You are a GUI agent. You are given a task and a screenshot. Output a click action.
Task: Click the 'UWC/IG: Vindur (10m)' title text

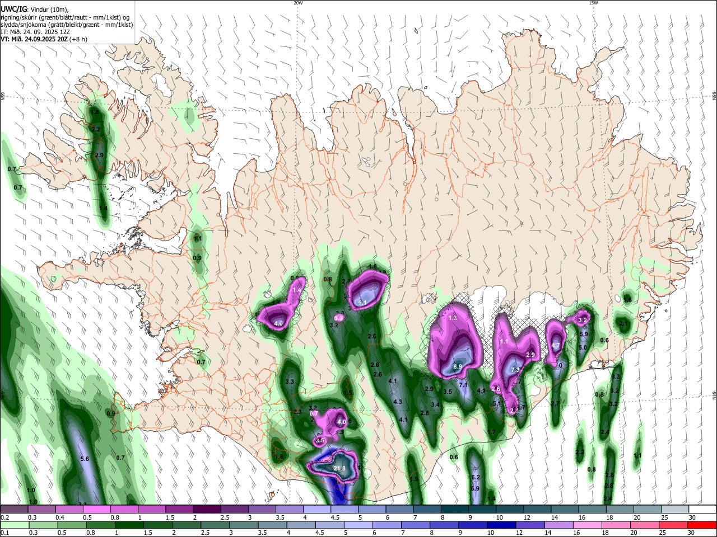point(35,9)
